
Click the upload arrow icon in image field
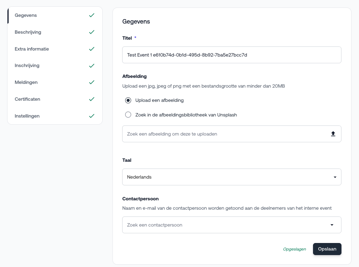(x=333, y=134)
